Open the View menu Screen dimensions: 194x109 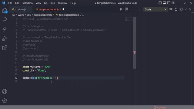coord(38,3)
